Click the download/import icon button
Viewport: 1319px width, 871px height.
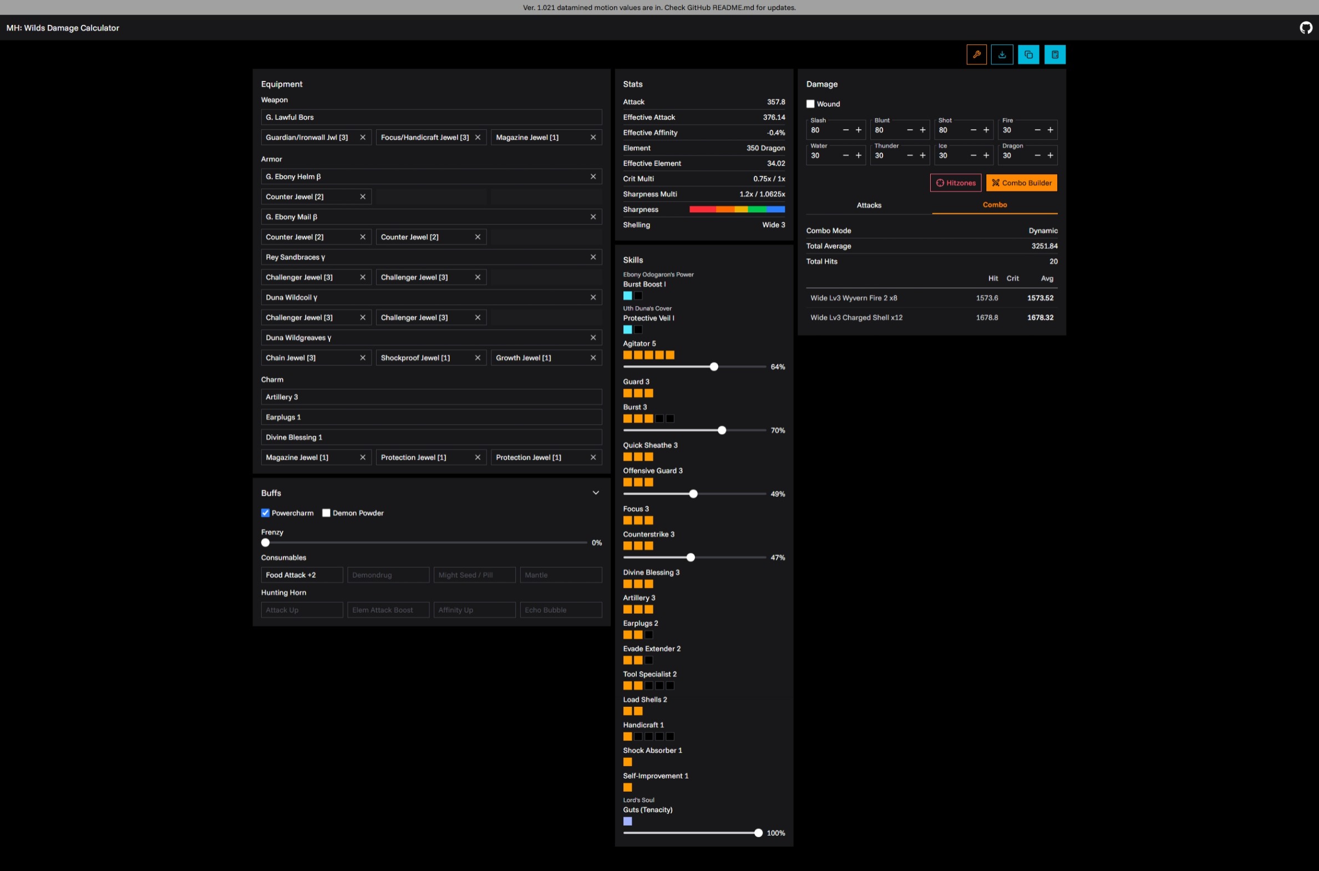point(1002,54)
